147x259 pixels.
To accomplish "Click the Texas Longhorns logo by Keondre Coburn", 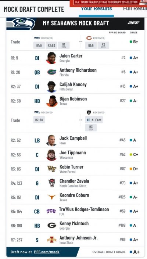I will (52, 197).
